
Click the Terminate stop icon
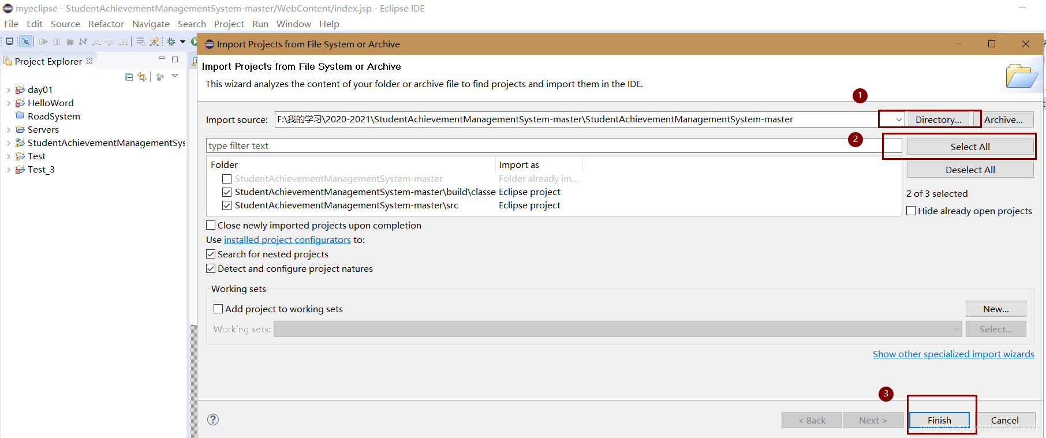coord(70,42)
